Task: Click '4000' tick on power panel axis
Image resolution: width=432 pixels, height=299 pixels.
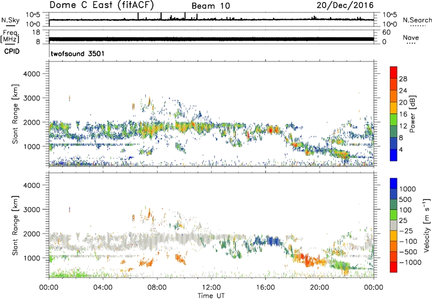Action: [32, 74]
